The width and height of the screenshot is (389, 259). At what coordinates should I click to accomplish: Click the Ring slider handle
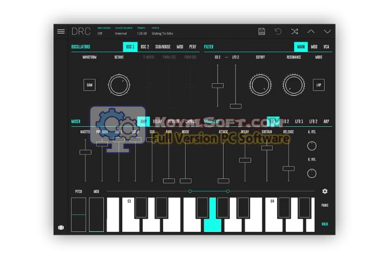point(169,181)
